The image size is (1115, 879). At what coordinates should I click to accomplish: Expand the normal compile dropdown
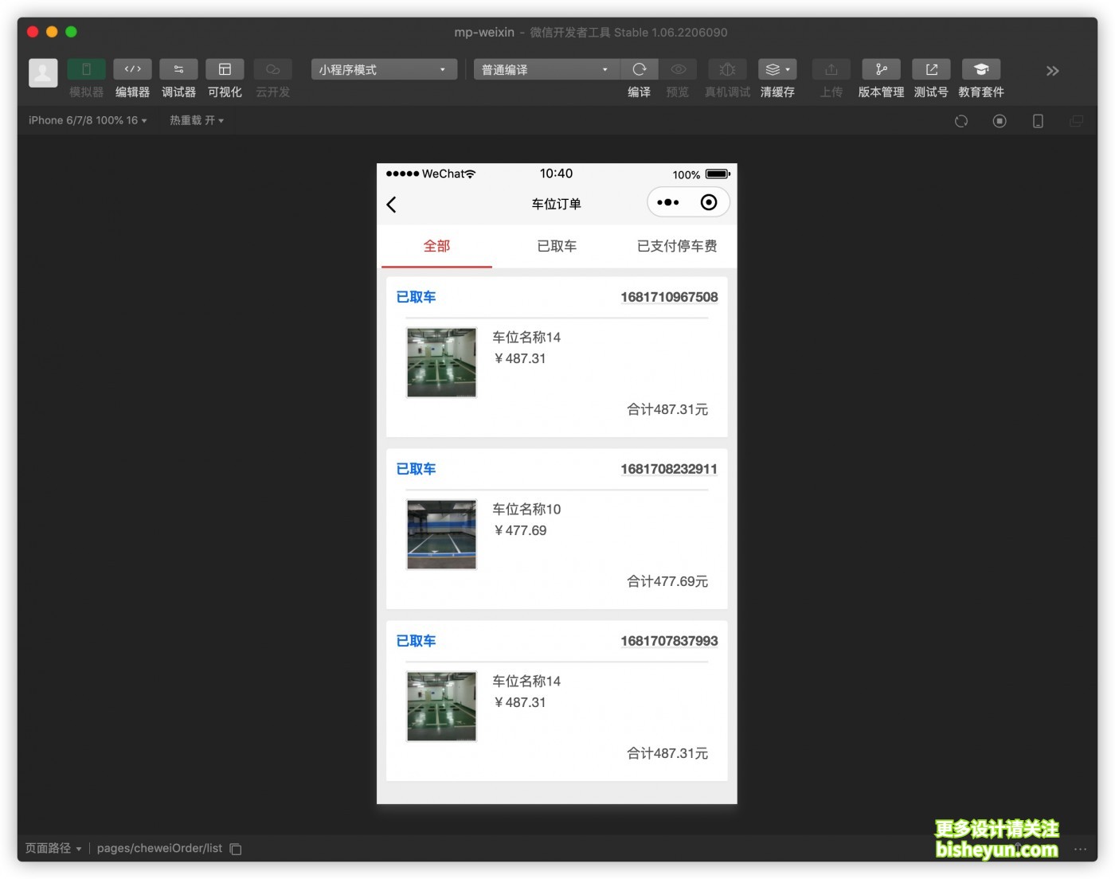545,70
